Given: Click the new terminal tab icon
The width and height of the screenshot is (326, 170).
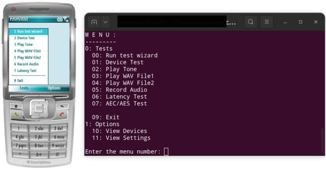Looking at the screenshot, I should pyautogui.click(x=94, y=22).
